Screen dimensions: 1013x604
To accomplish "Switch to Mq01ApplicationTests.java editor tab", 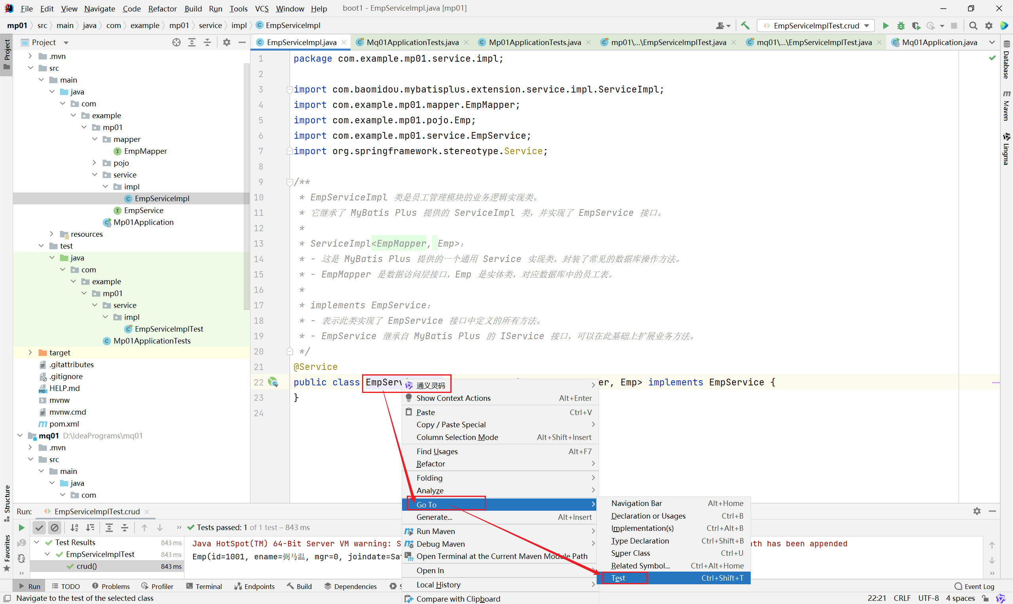I will 412,42.
